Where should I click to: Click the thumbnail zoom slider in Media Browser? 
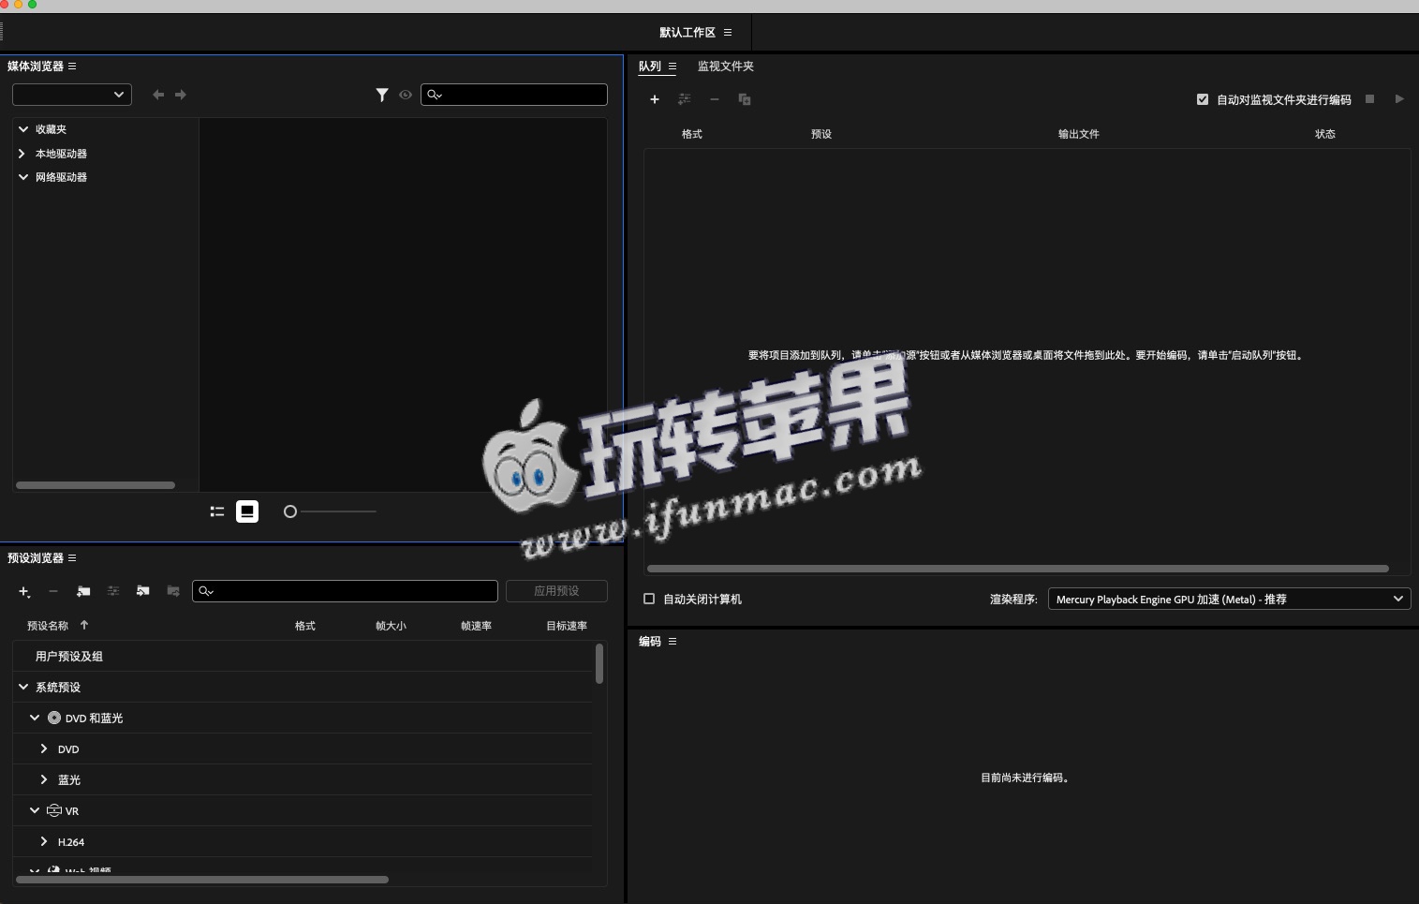pyautogui.click(x=330, y=511)
